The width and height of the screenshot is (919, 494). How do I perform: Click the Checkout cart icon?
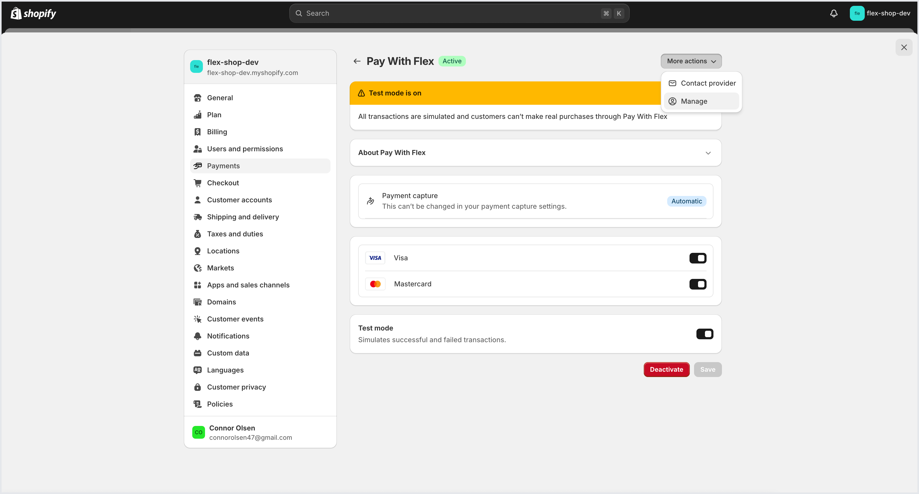pyautogui.click(x=197, y=183)
